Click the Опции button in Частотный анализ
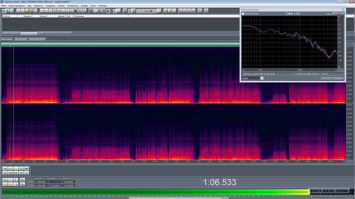Image resolution: width=355 pixels, height=199 pixels. click(x=338, y=79)
